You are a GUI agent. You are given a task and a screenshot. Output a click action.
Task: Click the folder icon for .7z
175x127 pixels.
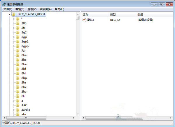pyautogui.click(x=18, y=51)
